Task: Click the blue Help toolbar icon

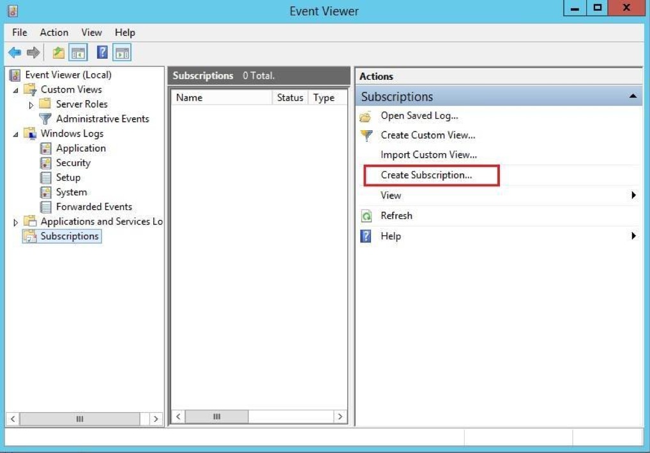Action: click(x=102, y=53)
